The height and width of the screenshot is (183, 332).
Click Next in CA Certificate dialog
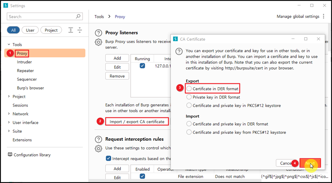310,163
